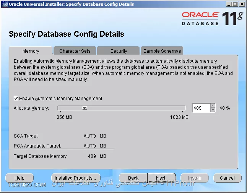
Task: Click the PGA Aggregate Target label
Action: [x=37, y=146]
